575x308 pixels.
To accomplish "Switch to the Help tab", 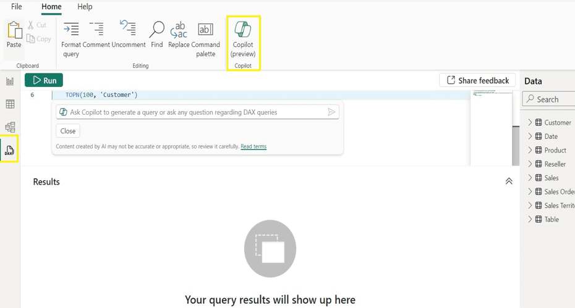I will pyautogui.click(x=85, y=7).
